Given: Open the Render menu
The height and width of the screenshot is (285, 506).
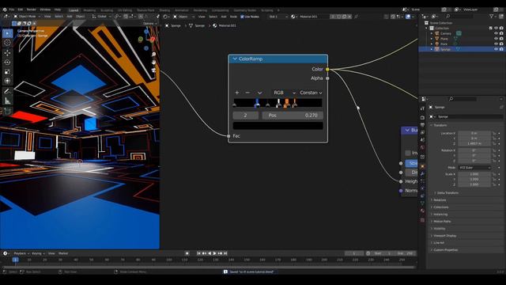Looking at the screenshot, I should tap(32, 9).
